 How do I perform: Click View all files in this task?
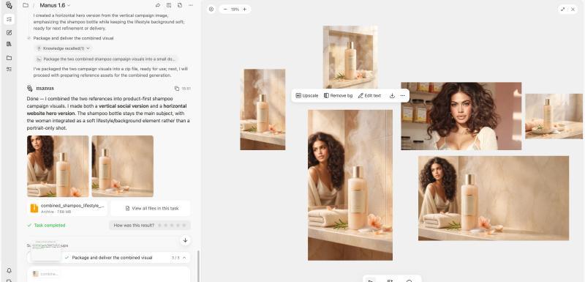[x=151, y=209]
